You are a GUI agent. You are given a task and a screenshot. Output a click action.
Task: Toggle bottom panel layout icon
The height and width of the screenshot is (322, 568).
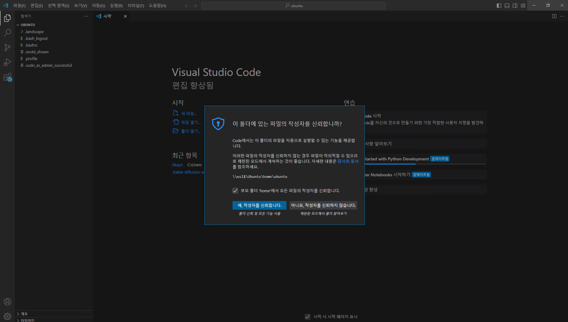pos(507,6)
